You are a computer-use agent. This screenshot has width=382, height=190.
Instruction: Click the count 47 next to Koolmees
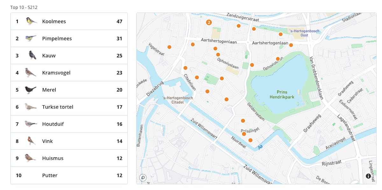(x=119, y=22)
